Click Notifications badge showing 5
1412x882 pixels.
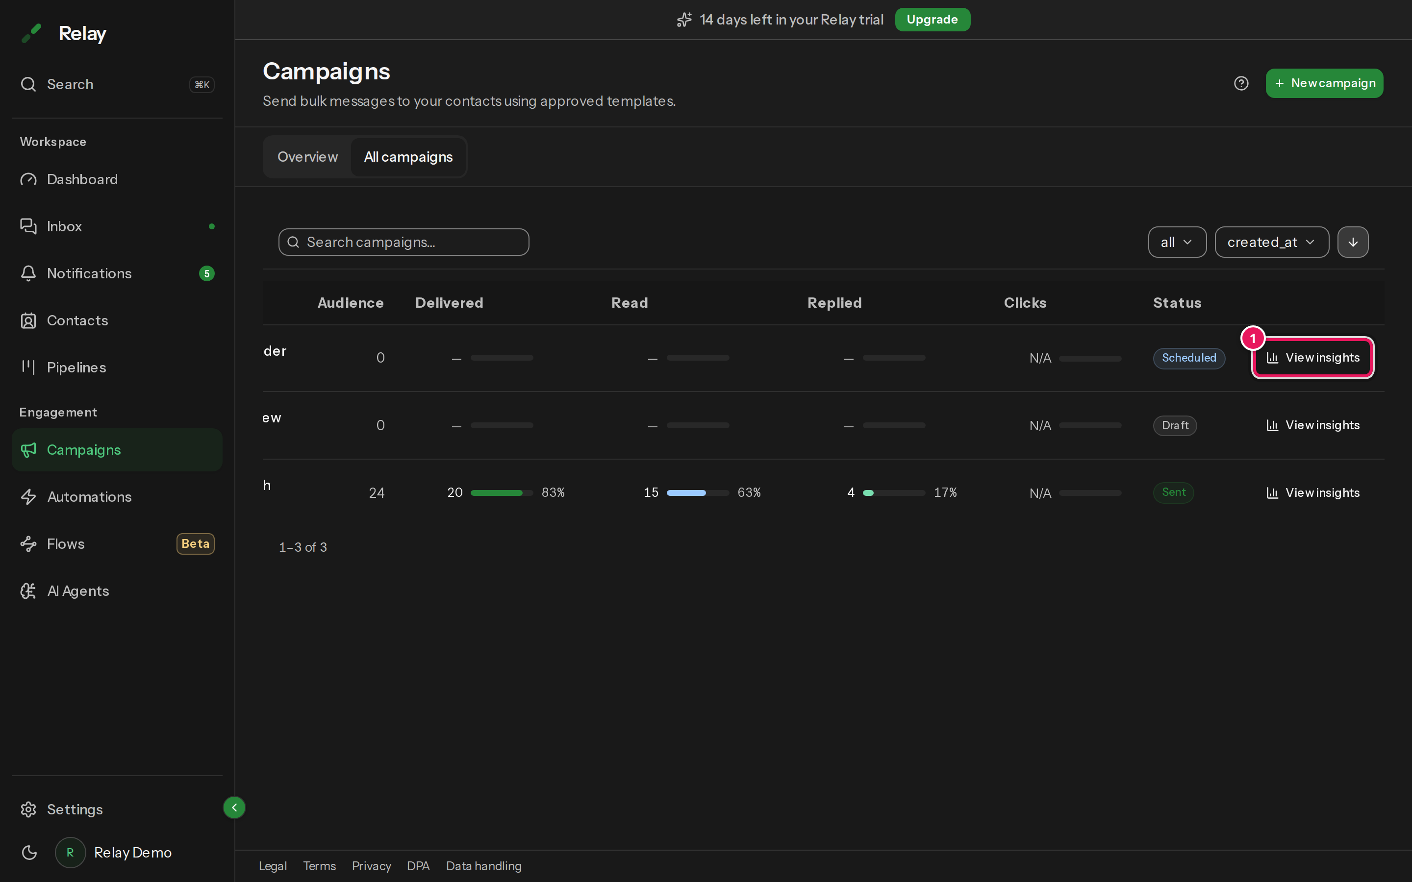(206, 273)
